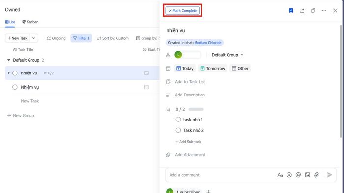The image size is (344, 193).
Task: Click the task list icon
Action: click(168, 82)
